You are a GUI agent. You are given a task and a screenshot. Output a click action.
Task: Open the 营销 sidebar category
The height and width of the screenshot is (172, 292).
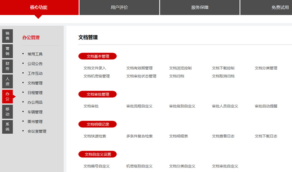(x=7, y=51)
